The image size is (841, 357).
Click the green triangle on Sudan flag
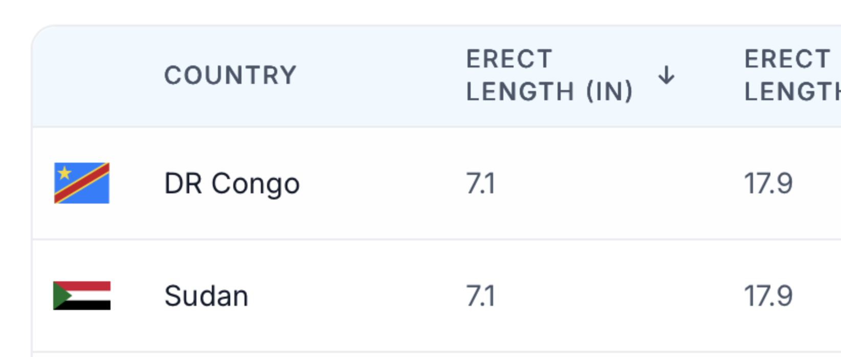pyautogui.click(x=61, y=296)
